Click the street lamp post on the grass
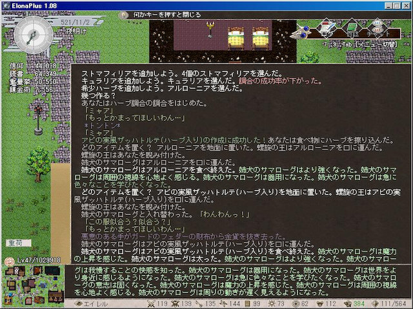 pyautogui.click(x=39, y=119)
